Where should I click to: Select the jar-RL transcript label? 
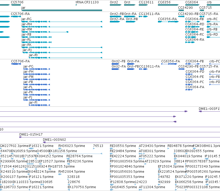click(x=26, y=40)
